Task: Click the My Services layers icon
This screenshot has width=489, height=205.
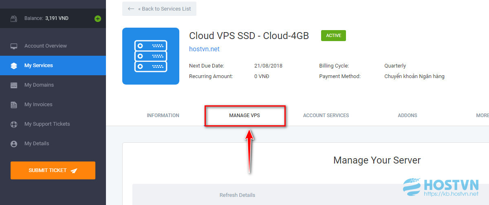Action: pos(14,65)
